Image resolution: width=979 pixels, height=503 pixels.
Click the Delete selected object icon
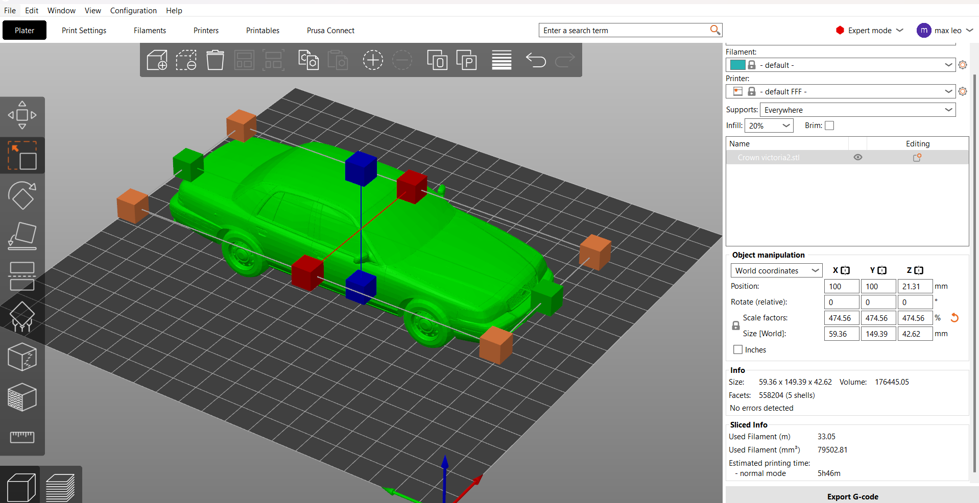(x=186, y=60)
